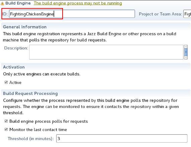Image resolution: width=191 pixels, height=147 pixels.
Task: Click the warning icon beside Build Engine
Action: click(x=2, y=4)
